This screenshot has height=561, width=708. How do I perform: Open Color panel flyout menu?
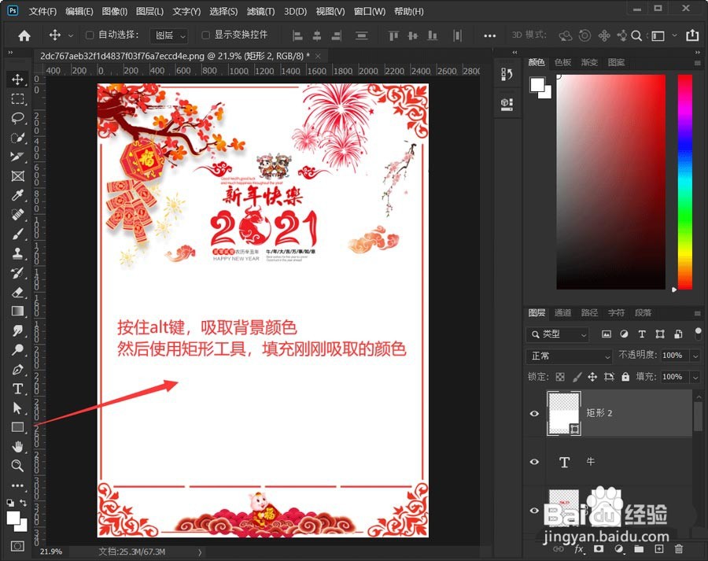697,63
